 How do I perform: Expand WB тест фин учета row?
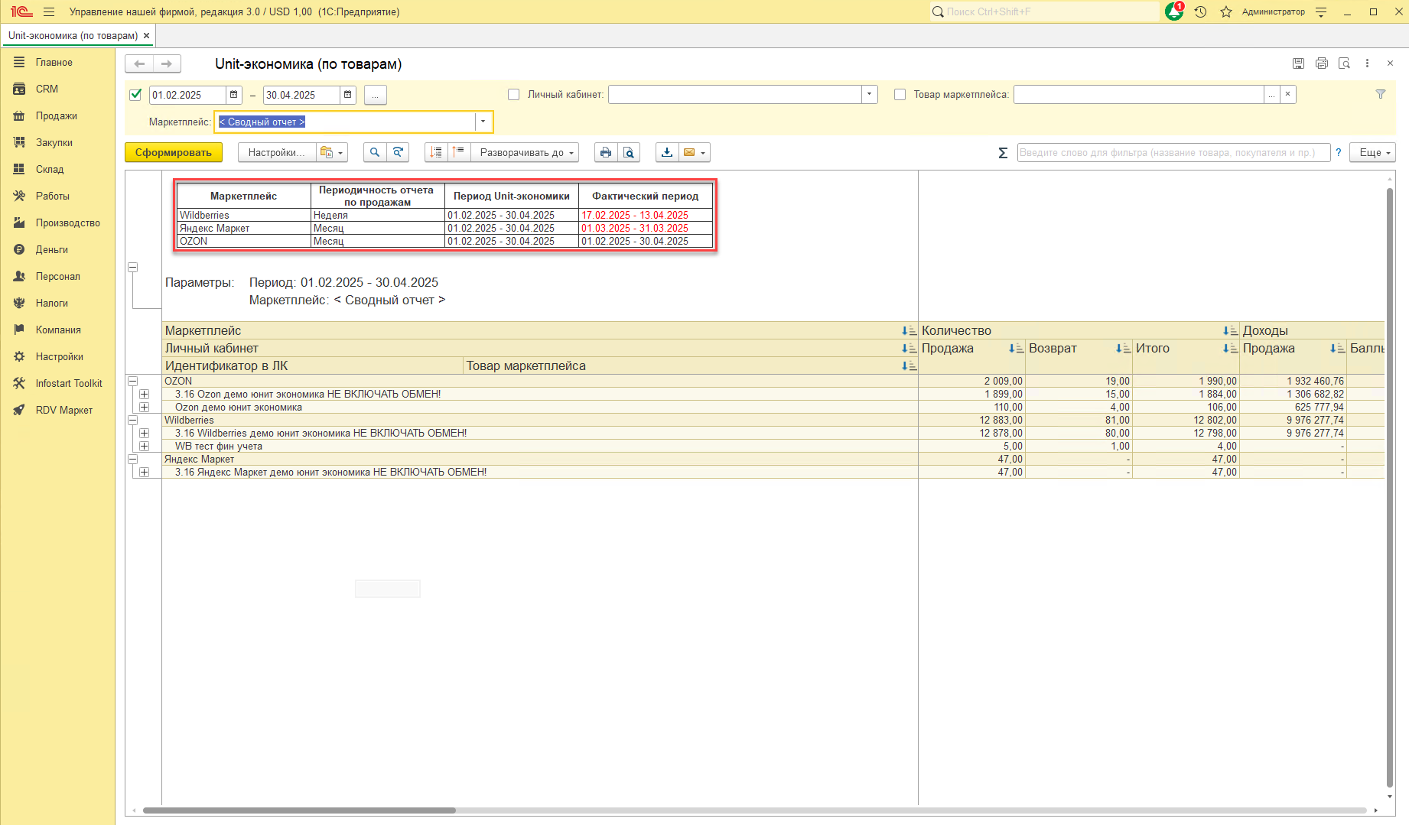click(145, 446)
